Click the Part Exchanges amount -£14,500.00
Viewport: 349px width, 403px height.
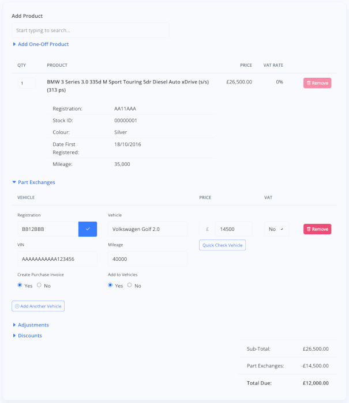point(315,366)
